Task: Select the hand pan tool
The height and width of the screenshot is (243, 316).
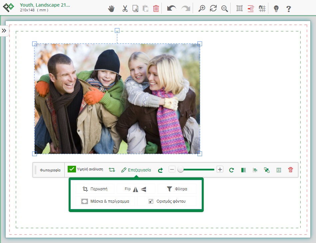Action: (111, 9)
